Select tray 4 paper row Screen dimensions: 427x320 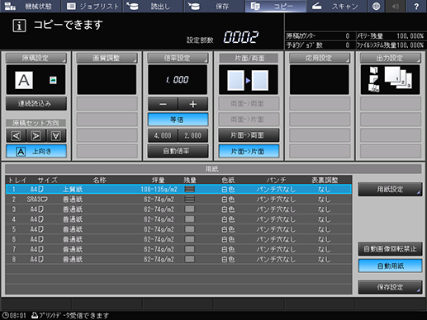pos(178,219)
